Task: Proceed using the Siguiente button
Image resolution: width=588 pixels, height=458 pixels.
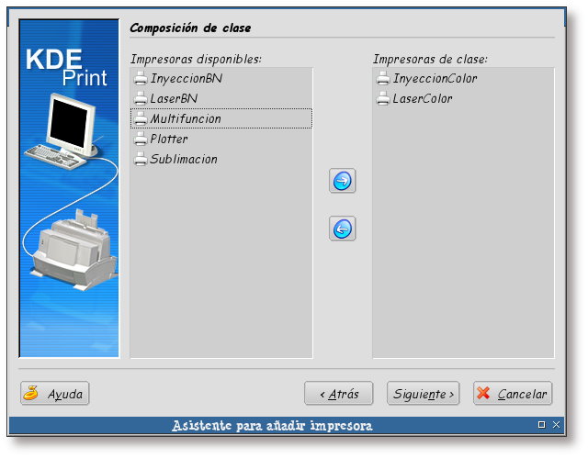Action: [423, 394]
